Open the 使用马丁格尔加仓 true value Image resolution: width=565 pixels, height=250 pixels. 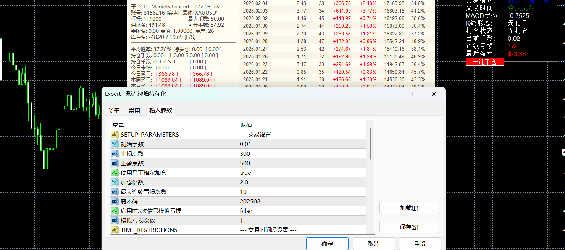tap(302, 173)
